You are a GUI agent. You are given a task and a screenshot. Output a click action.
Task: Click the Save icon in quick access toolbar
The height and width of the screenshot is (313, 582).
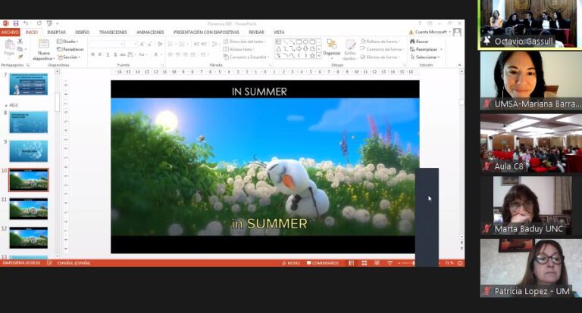click(x=16, y=23)
